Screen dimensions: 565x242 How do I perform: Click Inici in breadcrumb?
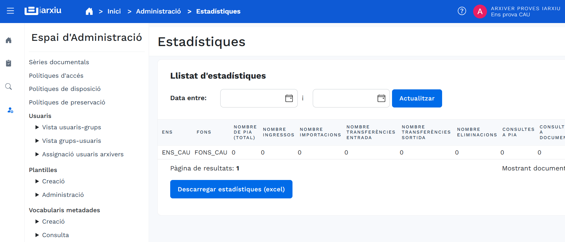(x=114, y=11)
